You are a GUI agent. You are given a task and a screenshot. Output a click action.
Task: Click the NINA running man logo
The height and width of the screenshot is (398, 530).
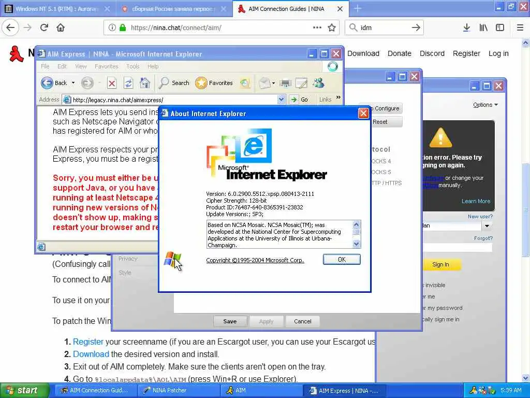[16, 54]
